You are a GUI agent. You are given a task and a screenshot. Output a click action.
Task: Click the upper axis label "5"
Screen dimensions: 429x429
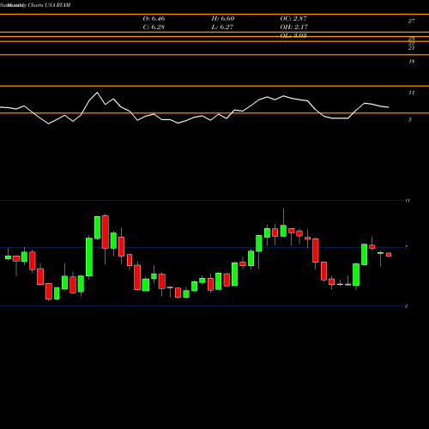[410, 120]
